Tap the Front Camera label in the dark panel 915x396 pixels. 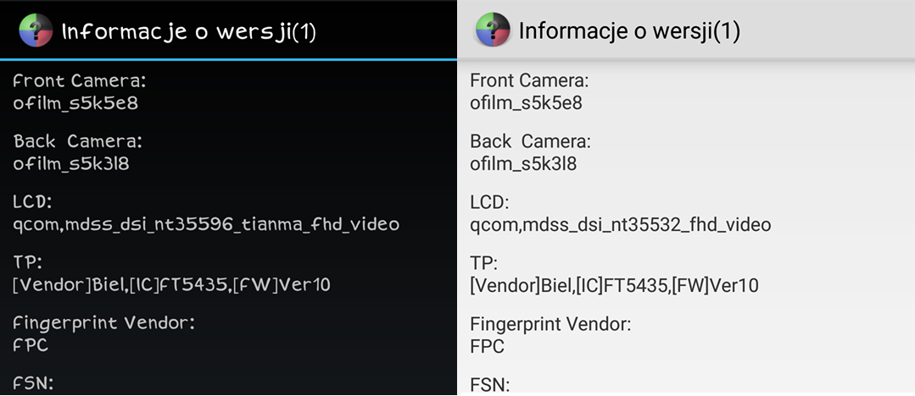tap(80, 81)
